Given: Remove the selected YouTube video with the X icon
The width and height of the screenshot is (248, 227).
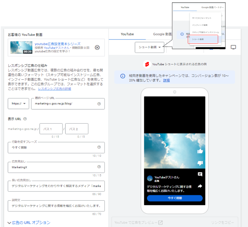Looking at the screenshot, I should pos(97,47).
